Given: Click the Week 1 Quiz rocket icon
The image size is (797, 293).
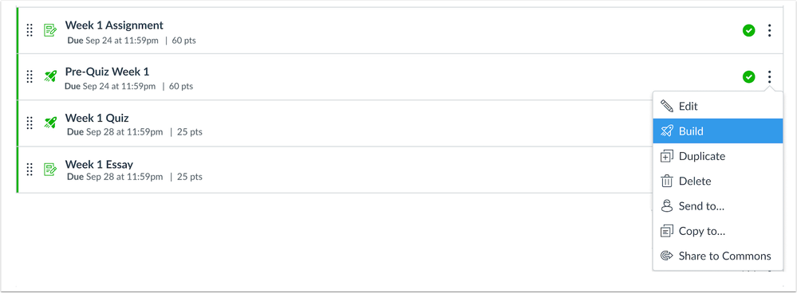Looking at the screenshot, I should click(x=49, y=123).
